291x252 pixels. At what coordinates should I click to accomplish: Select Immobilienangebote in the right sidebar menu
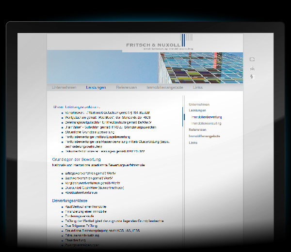click(x=204, y=136)
